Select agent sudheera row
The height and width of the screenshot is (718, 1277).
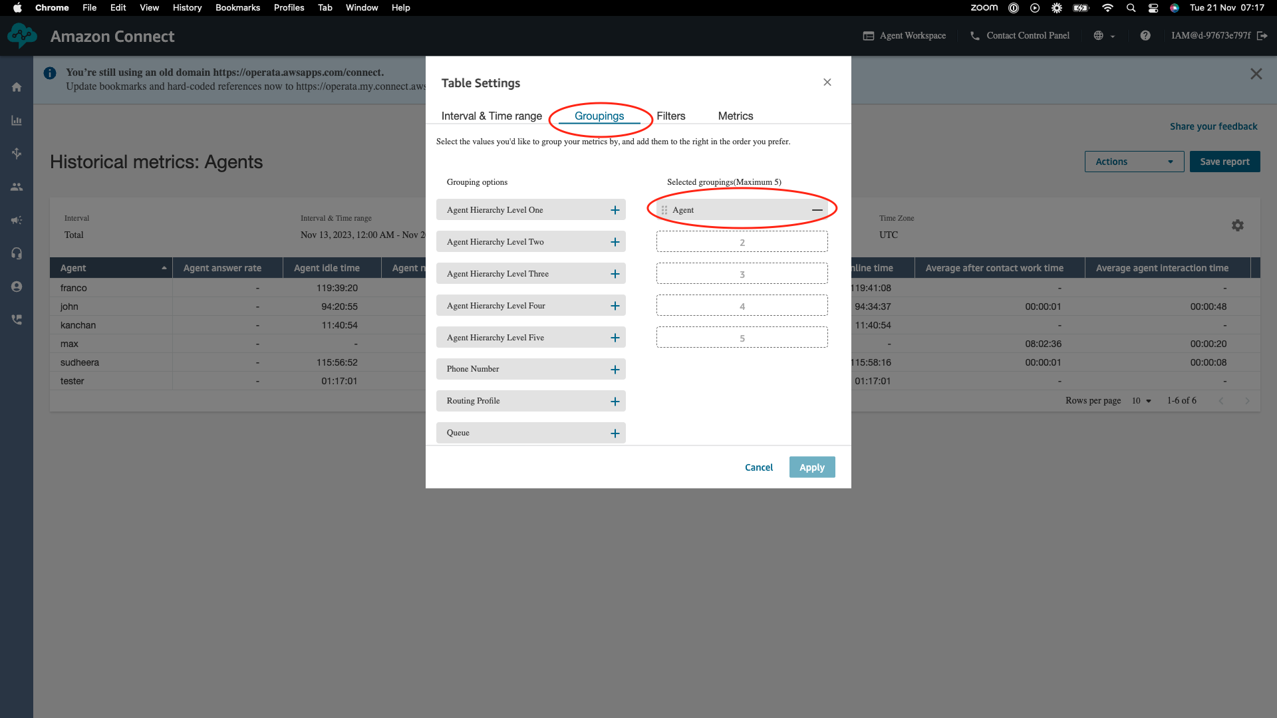point(79,362)
